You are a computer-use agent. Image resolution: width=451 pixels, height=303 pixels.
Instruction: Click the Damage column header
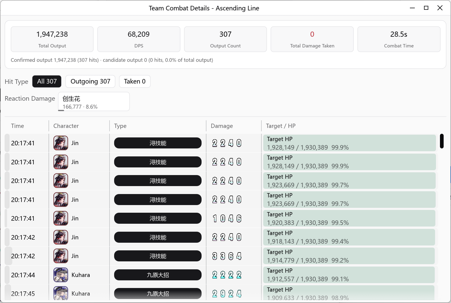tap(222, 126)
